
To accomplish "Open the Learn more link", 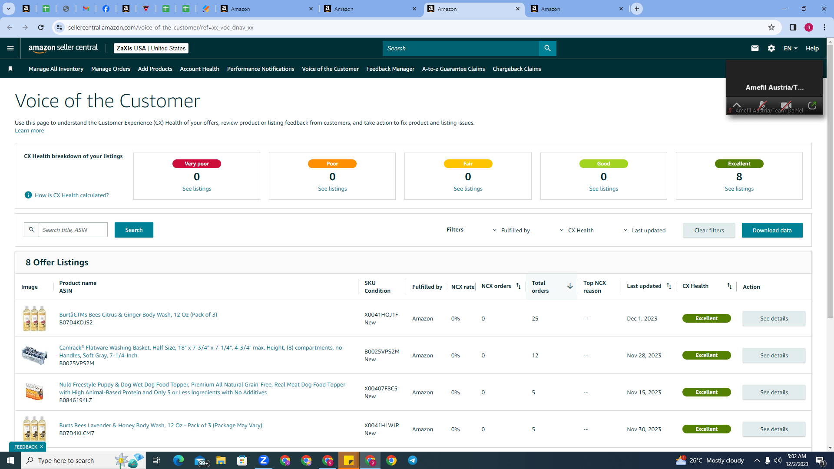I will click(29, 130).
